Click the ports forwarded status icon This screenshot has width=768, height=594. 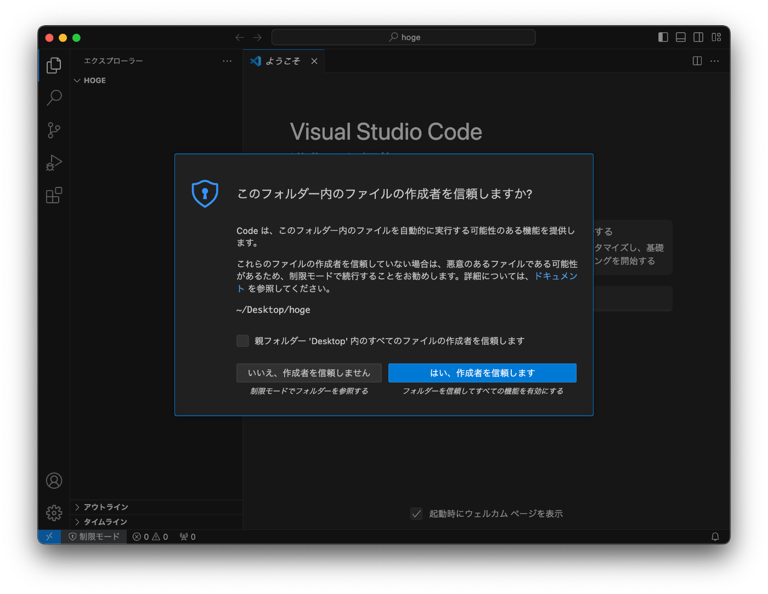[x=188, y=536]
